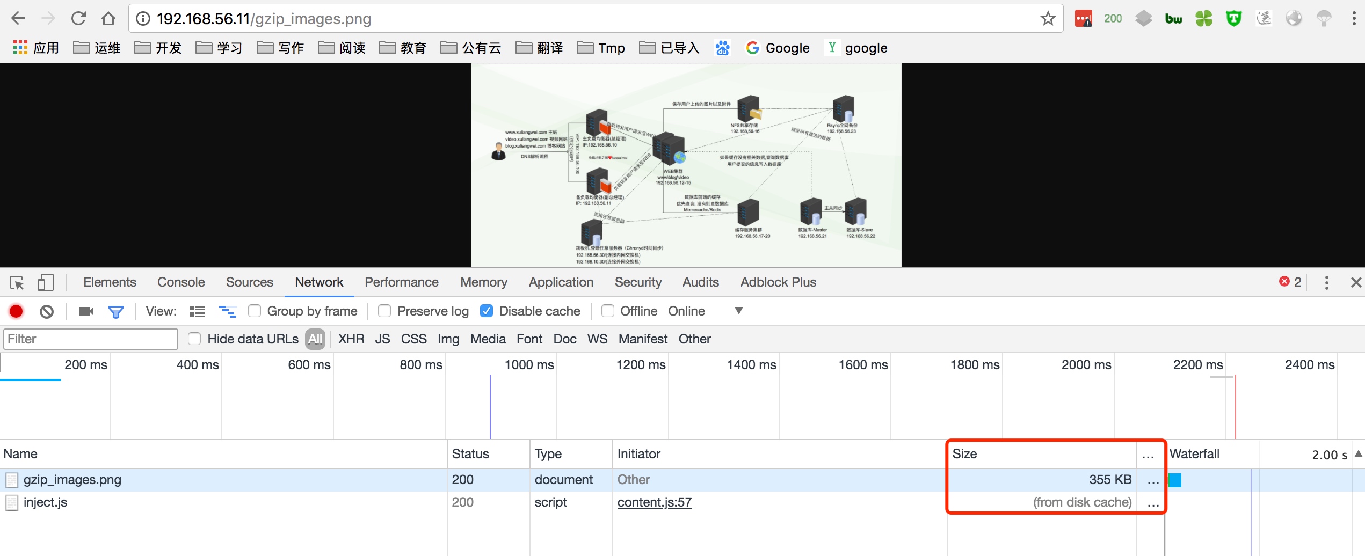The image size is (1365, 556).
Task: Open the content.js:57 initiator link
Action: pyautogui.click(x=655, y=502)
